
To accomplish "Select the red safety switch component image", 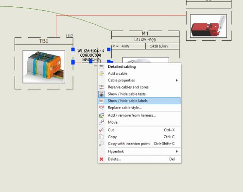I will click(x=208, y=26).
